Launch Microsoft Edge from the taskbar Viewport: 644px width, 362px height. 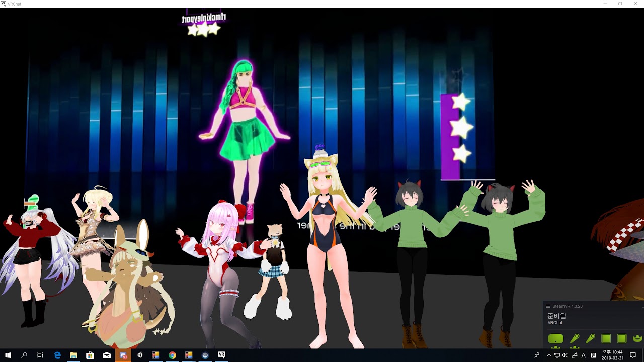pos(57,355)
